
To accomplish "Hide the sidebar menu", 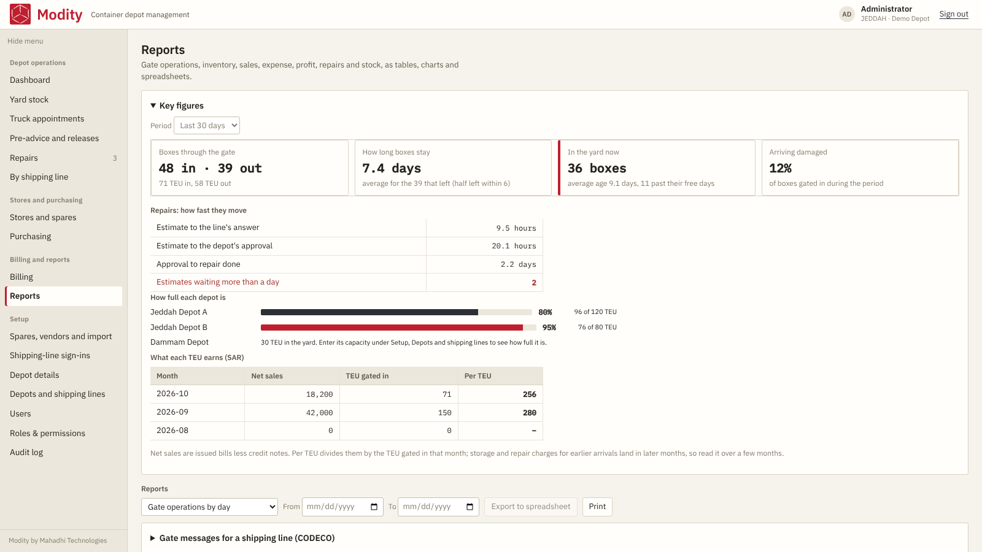I will (25, 41).
